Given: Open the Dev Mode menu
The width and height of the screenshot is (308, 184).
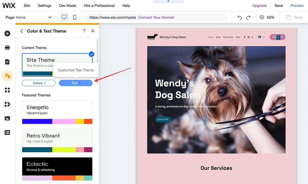Looking at the screenshot, I should [x=68, y=6].
